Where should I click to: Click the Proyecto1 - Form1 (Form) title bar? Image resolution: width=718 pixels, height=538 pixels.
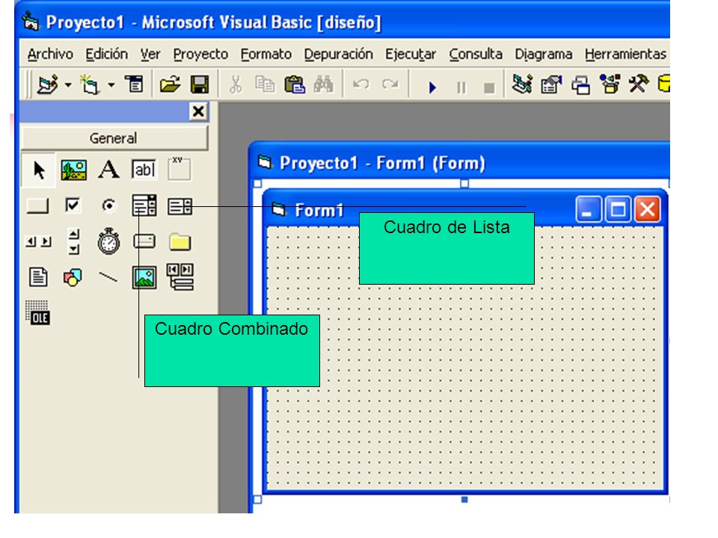pos(460,162)
